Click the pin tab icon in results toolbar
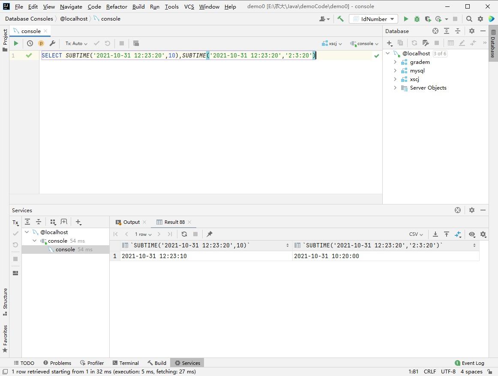This screenshot has height=376, width=498. tap(210, 234)
